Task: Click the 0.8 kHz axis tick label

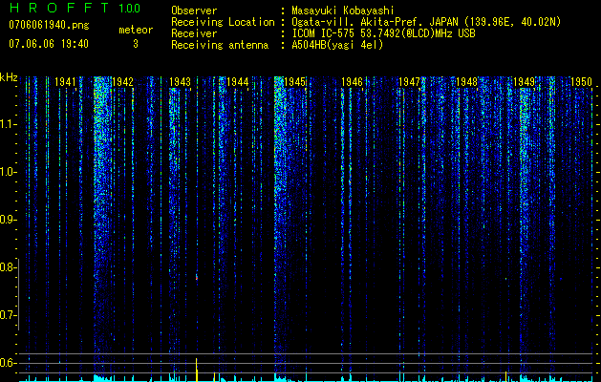Action: (x=7, y=267)
